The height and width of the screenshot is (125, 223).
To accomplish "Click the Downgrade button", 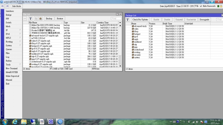I will tap(204, 20).
